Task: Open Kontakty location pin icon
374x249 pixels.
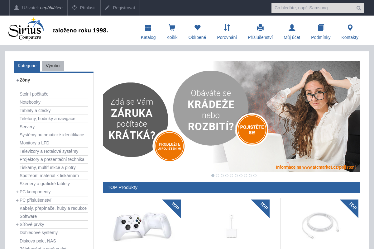Action: [x=350, y=27]
